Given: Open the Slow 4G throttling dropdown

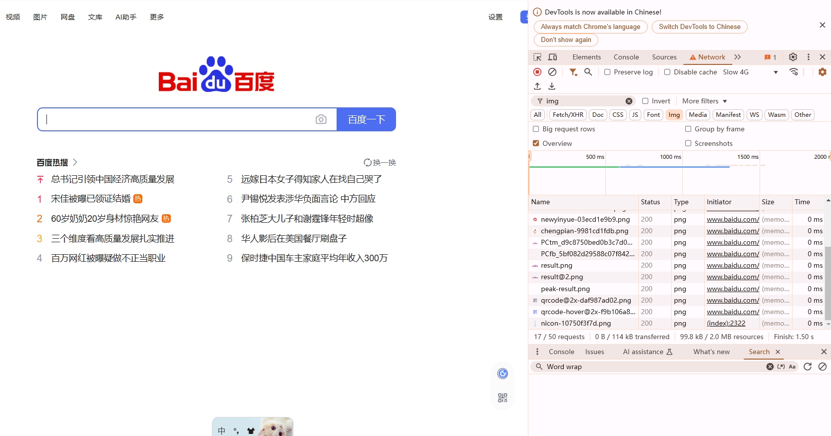Looking at the screenshot, I should point(751,72).
